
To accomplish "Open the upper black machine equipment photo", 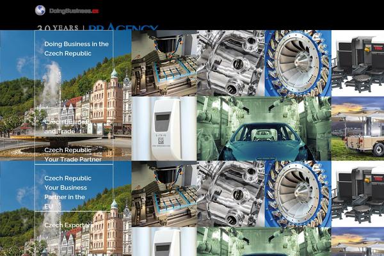I will (358, 63).
